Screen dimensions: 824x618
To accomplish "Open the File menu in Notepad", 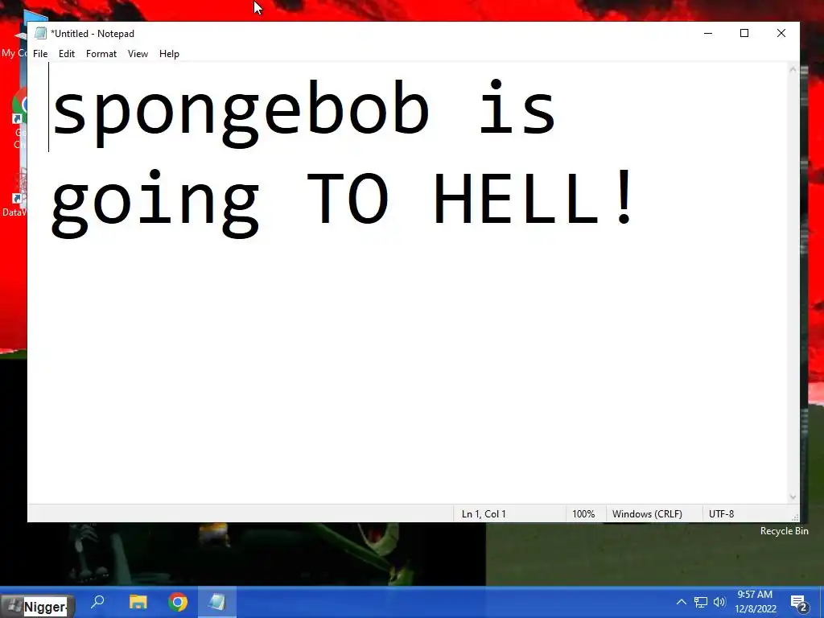I will click(40, 54).
